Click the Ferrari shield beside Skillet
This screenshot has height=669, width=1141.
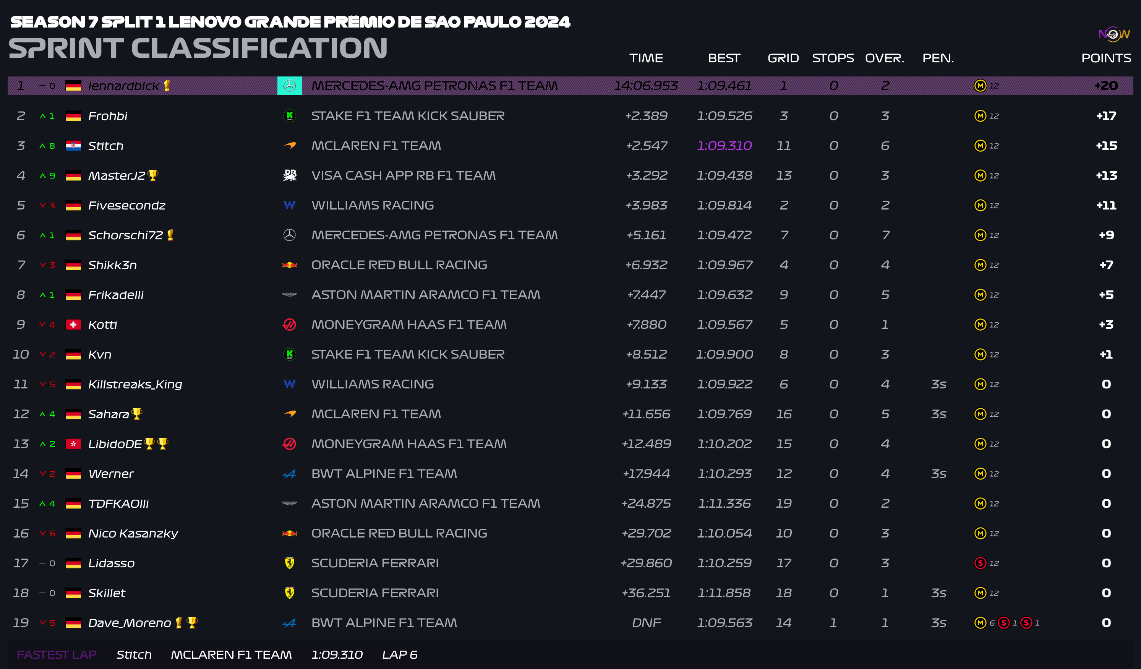click(289, 593)
